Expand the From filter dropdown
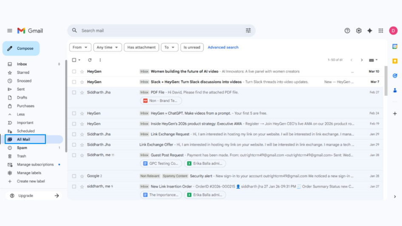The height and width of the screenshot is (226, 402). point(80,47)
